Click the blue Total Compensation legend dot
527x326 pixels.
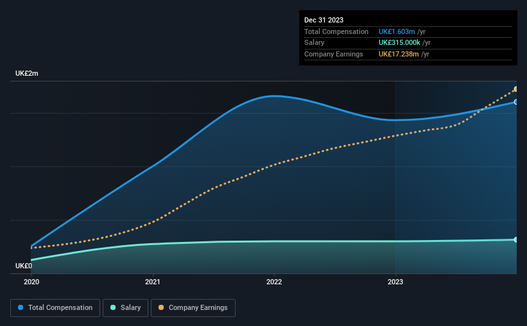click(21, 307)
